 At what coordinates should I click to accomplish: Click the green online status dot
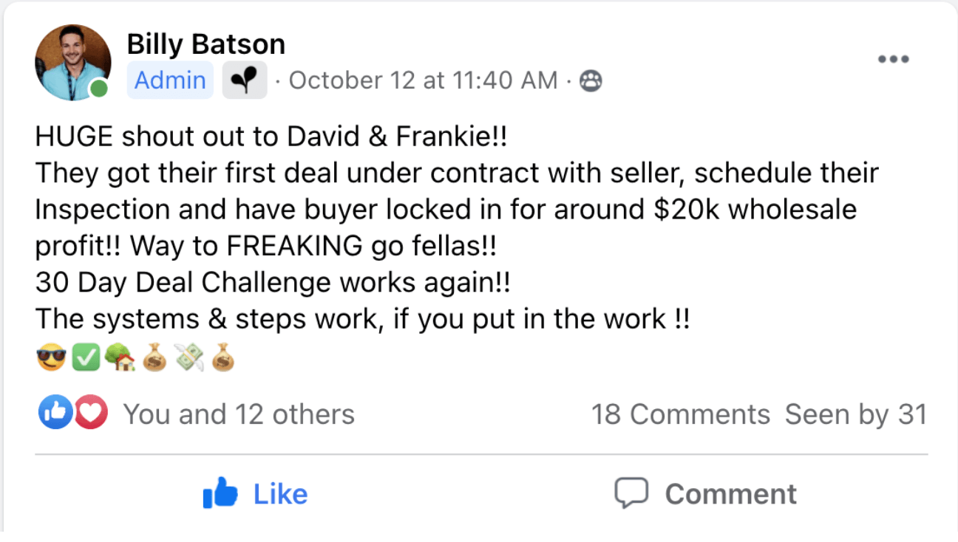(99, 89)
